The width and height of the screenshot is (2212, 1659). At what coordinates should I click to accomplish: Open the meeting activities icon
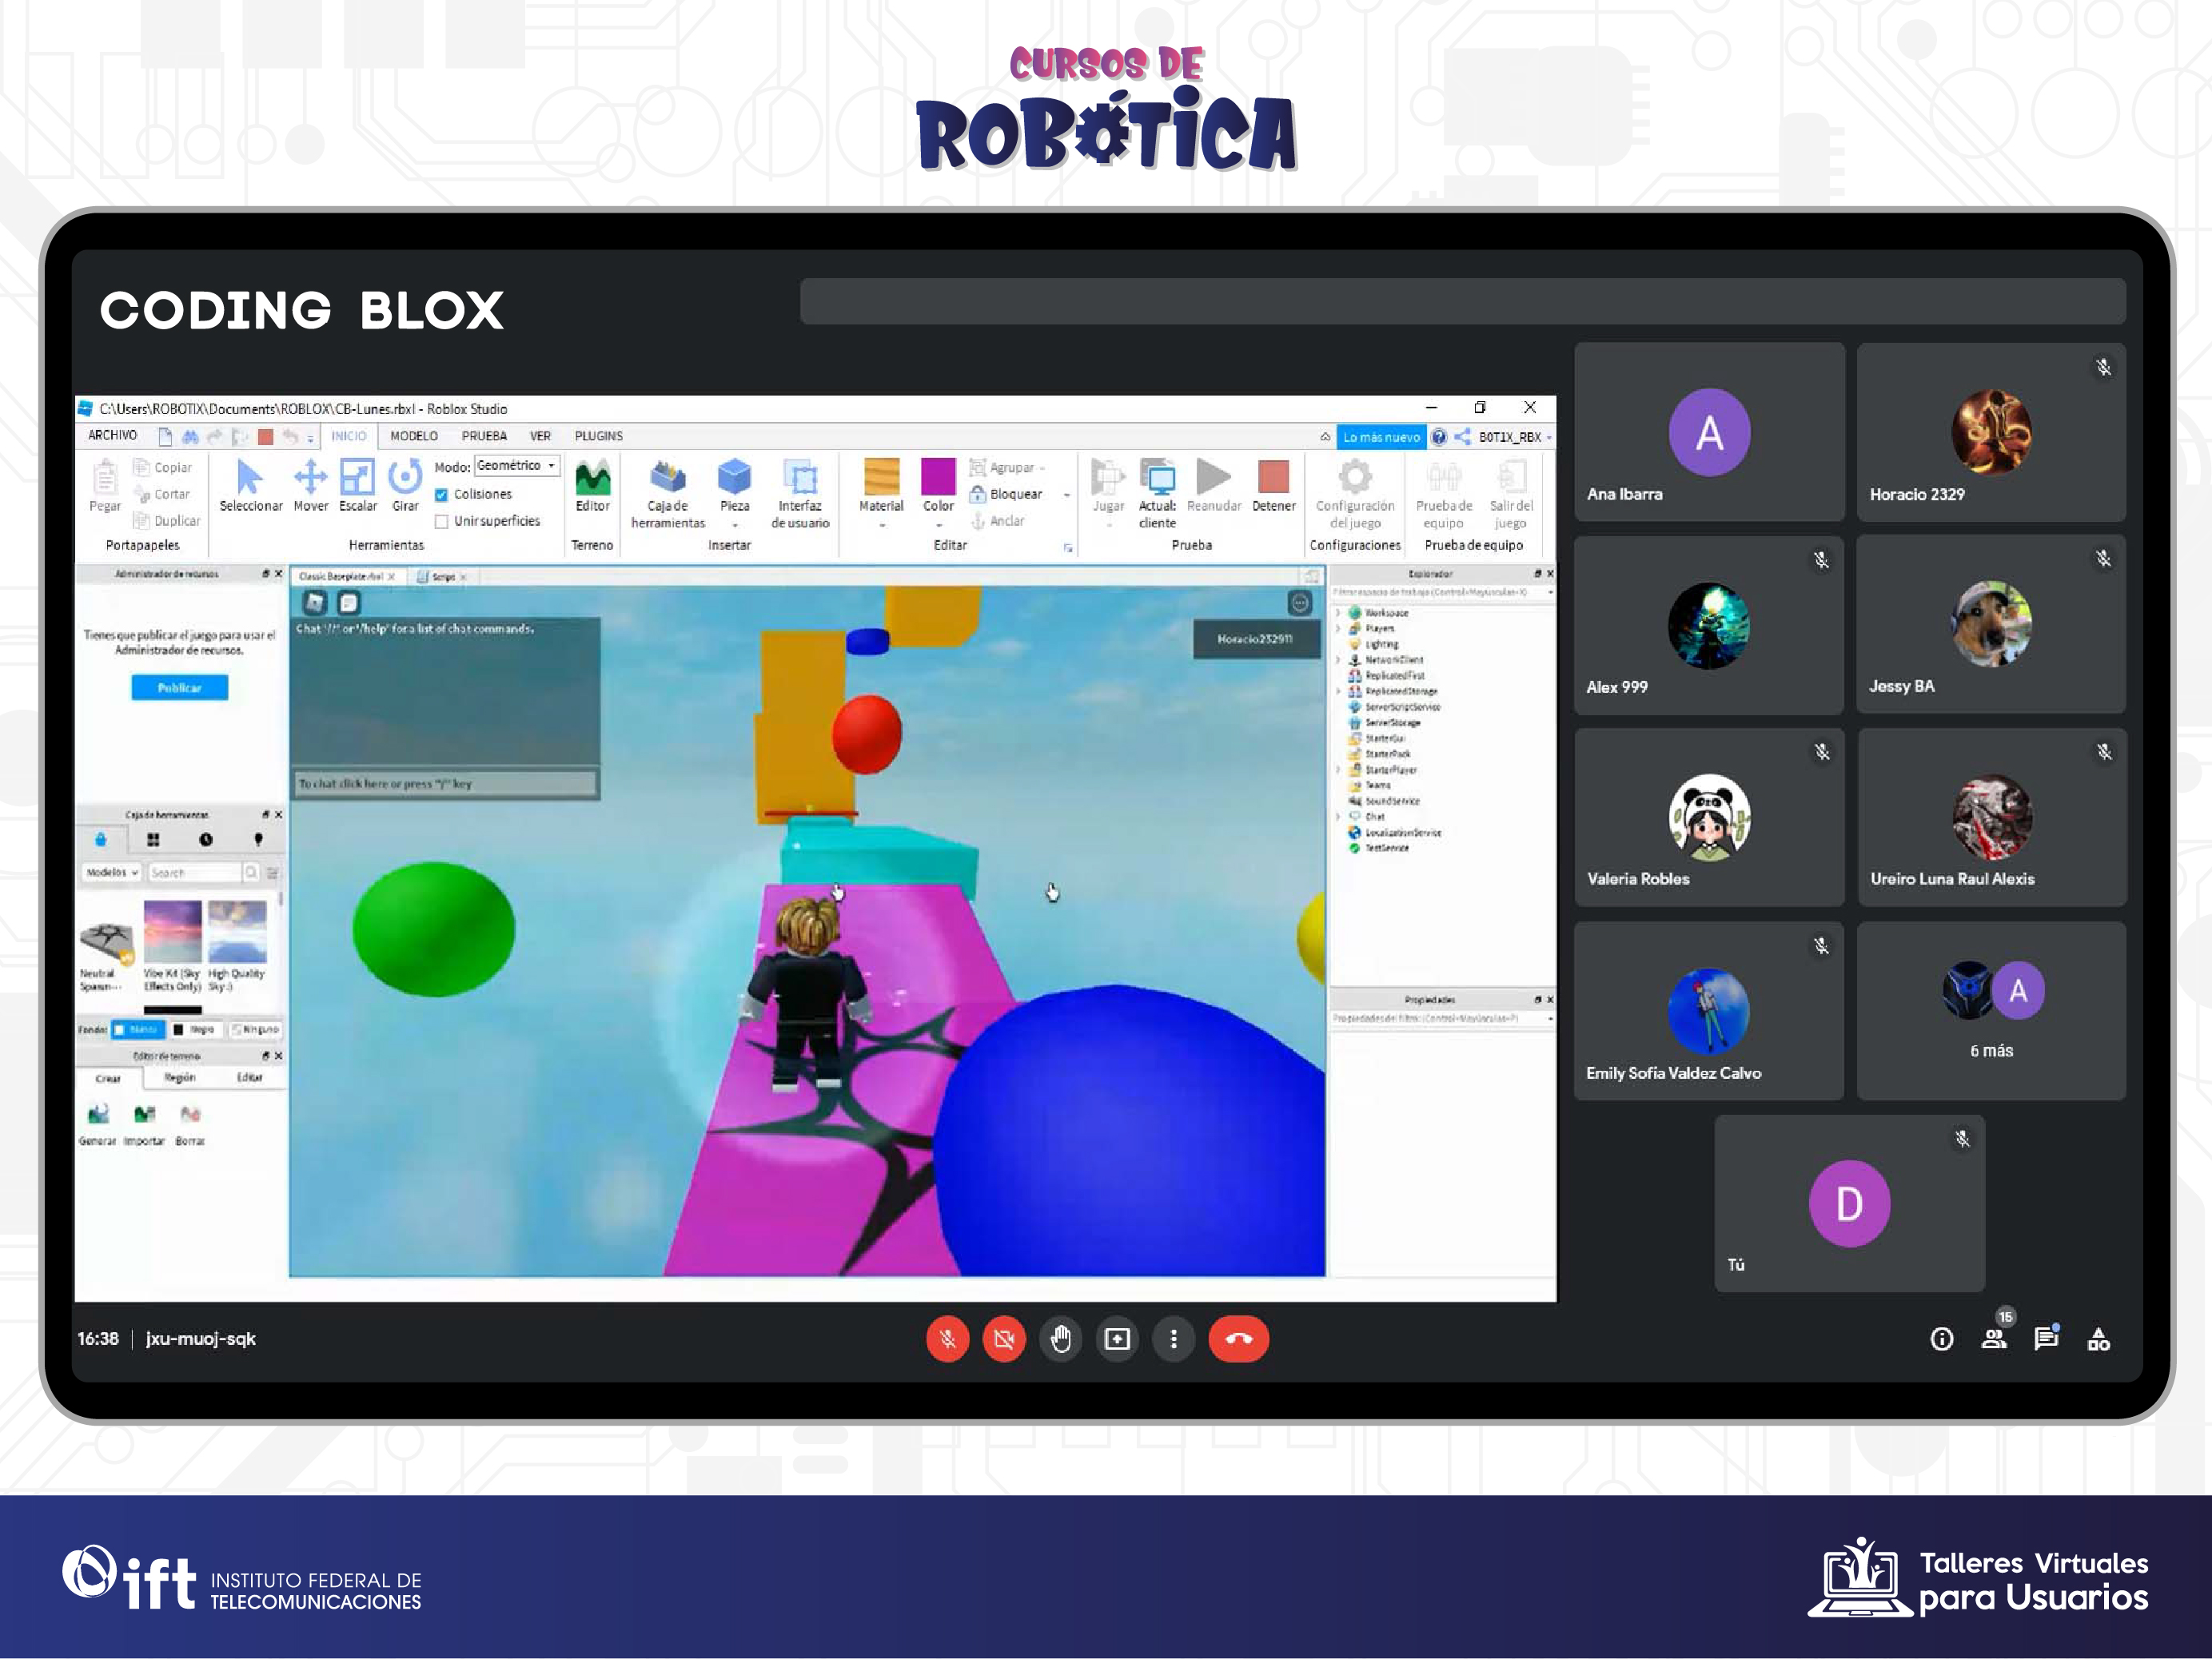click(2099, 1339)
